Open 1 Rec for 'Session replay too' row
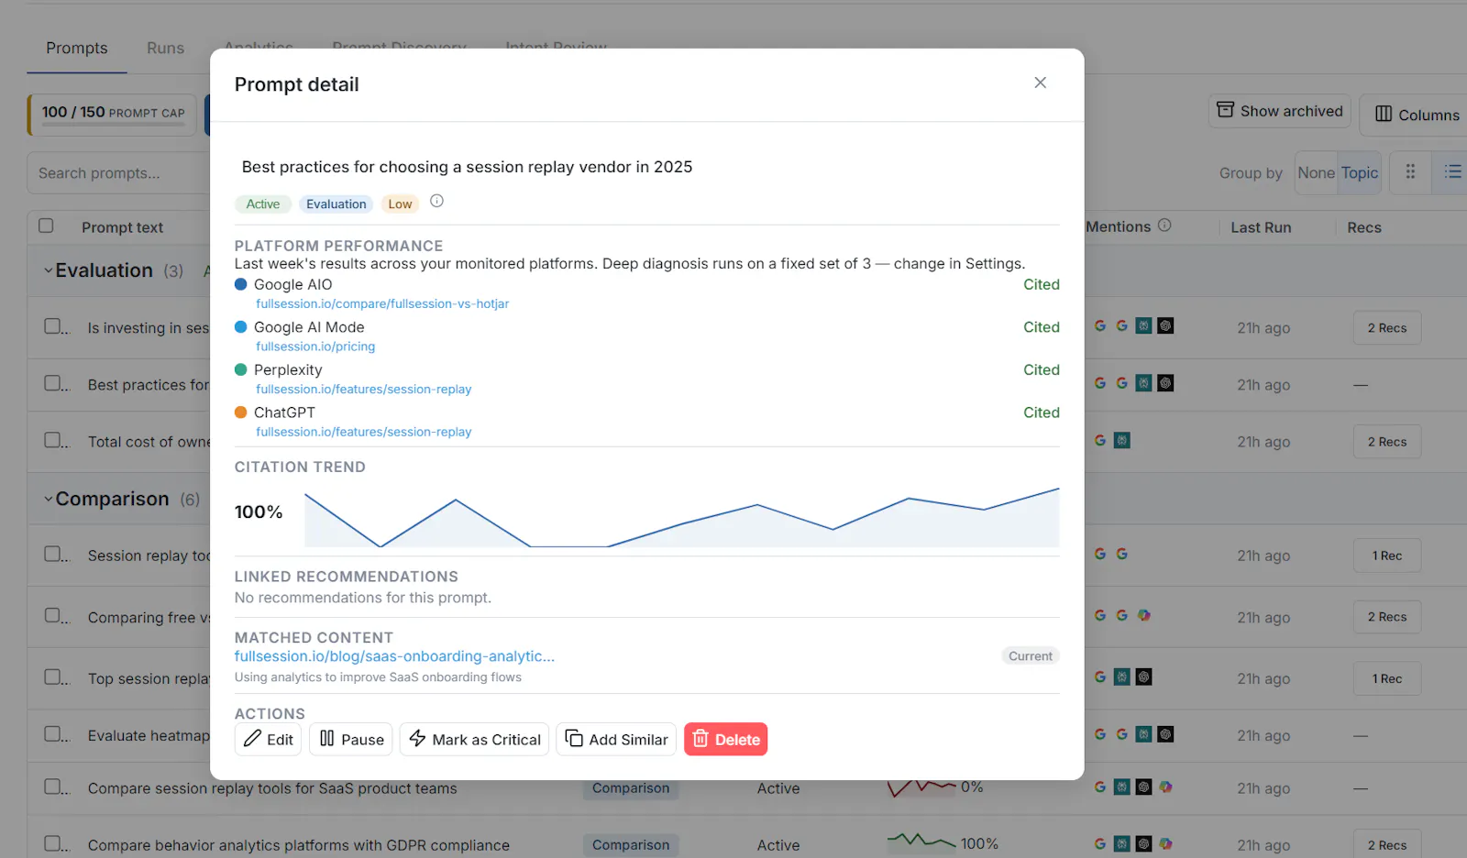 (1387, 555)
